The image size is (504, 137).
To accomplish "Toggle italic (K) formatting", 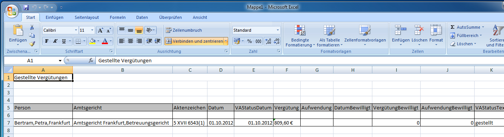I will [x=55, y=41].
